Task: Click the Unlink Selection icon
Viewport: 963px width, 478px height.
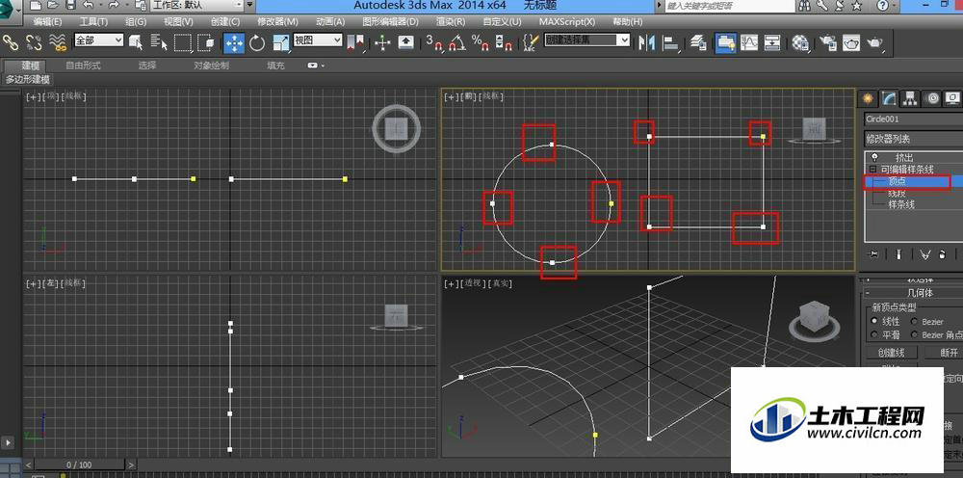Action: click(x=34, y=41)
